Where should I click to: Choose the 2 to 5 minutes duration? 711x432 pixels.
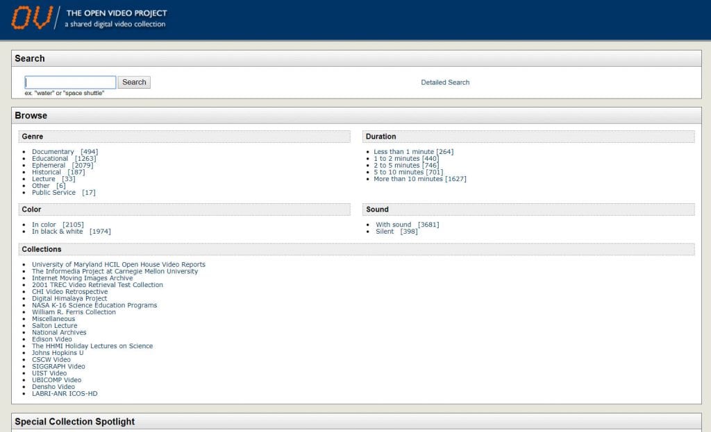(396, 166)
